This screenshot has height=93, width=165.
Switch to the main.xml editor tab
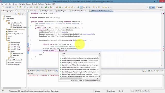[x=33, y=11]
